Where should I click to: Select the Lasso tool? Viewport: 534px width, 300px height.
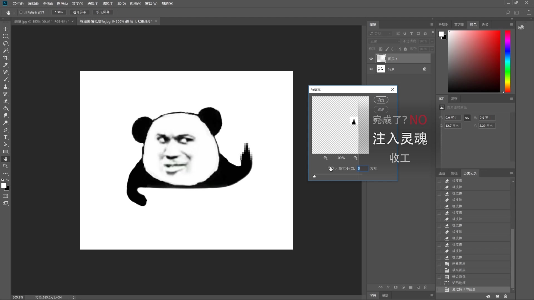(6, 43)
